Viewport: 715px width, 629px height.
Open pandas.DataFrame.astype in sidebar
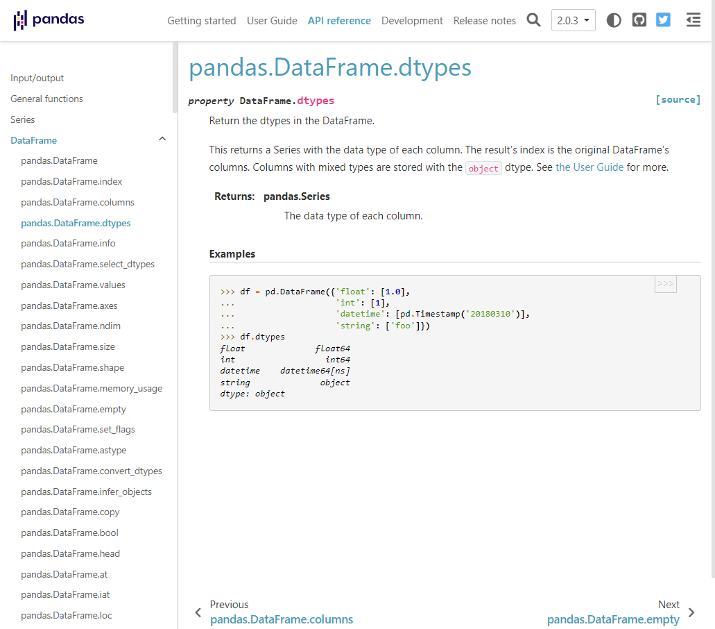coord(74,450)
